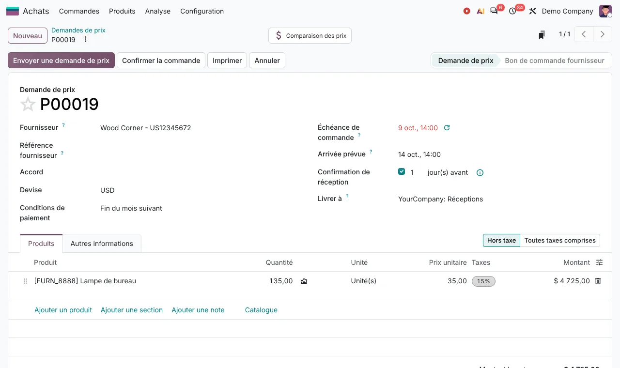Open the user avatar menu
Screen dimensions: 620x368
pos(605,11)
